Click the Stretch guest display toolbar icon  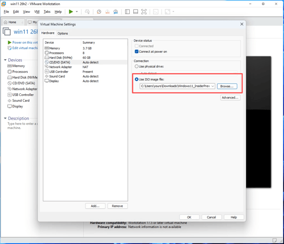click(x=167, y=12)
